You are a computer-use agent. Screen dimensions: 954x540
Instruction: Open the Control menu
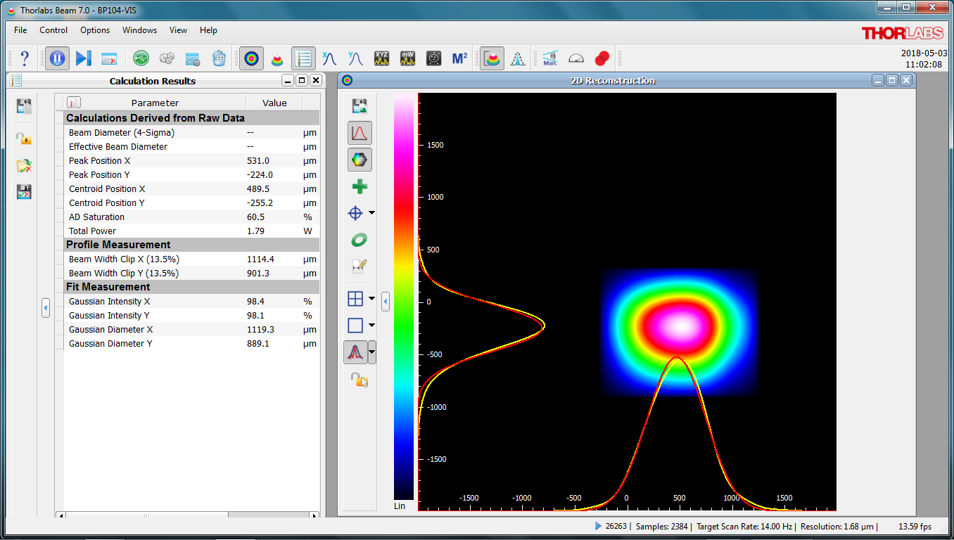[53, 30]
